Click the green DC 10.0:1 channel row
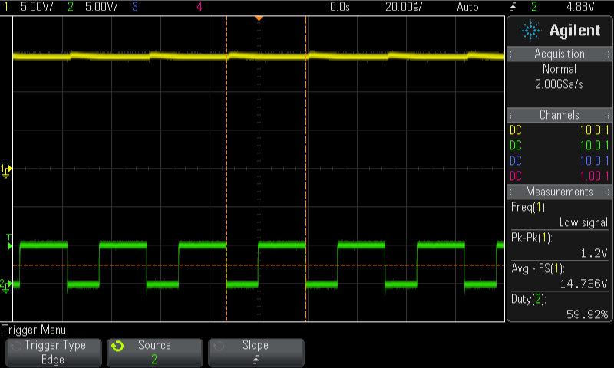614x368 pixels. coord(560,146)
